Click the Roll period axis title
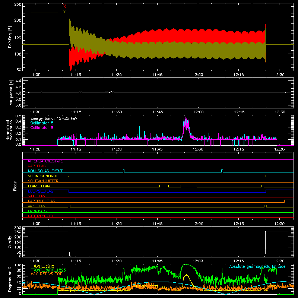Viewport: 298px width, 298px height. pos(11,93)
